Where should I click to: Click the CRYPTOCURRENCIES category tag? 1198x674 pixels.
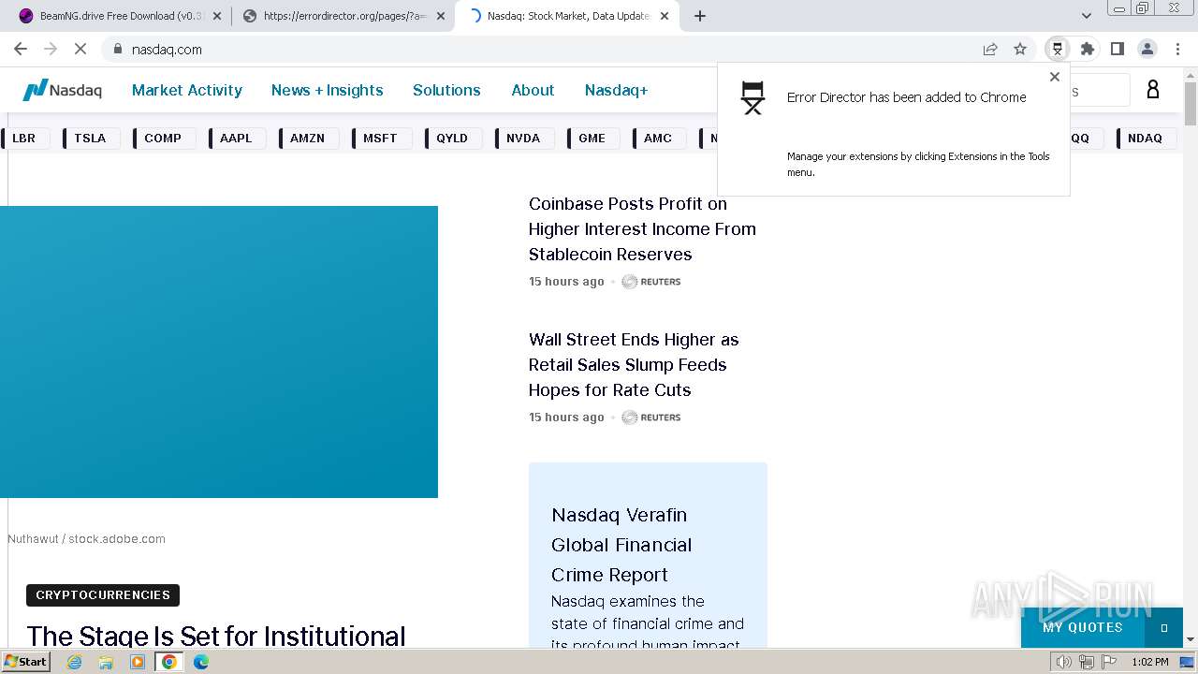point(103,595)
